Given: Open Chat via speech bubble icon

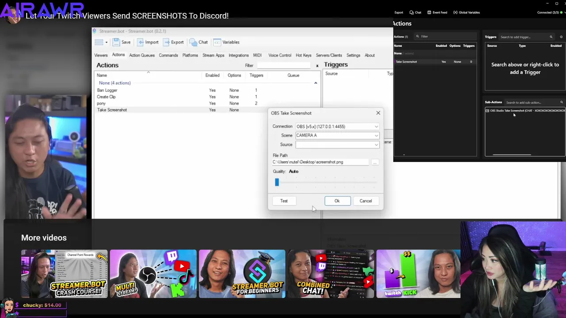Looking at the screenshot, I should click(193, 42).
